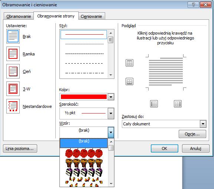Open the Cieniowanie tab

coord(91,16)
